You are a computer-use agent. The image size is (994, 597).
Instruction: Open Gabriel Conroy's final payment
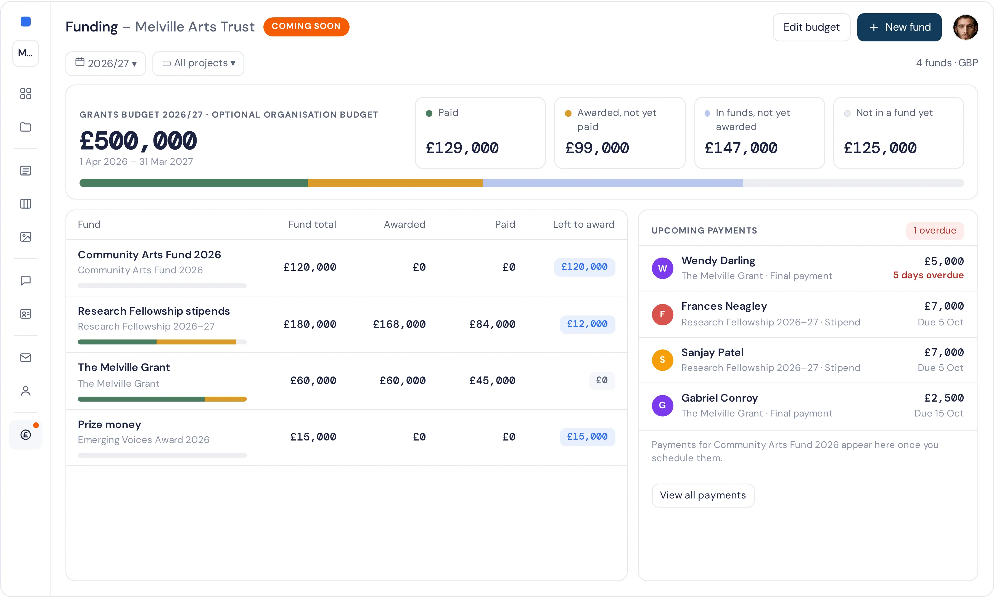(x=808, y=406)
